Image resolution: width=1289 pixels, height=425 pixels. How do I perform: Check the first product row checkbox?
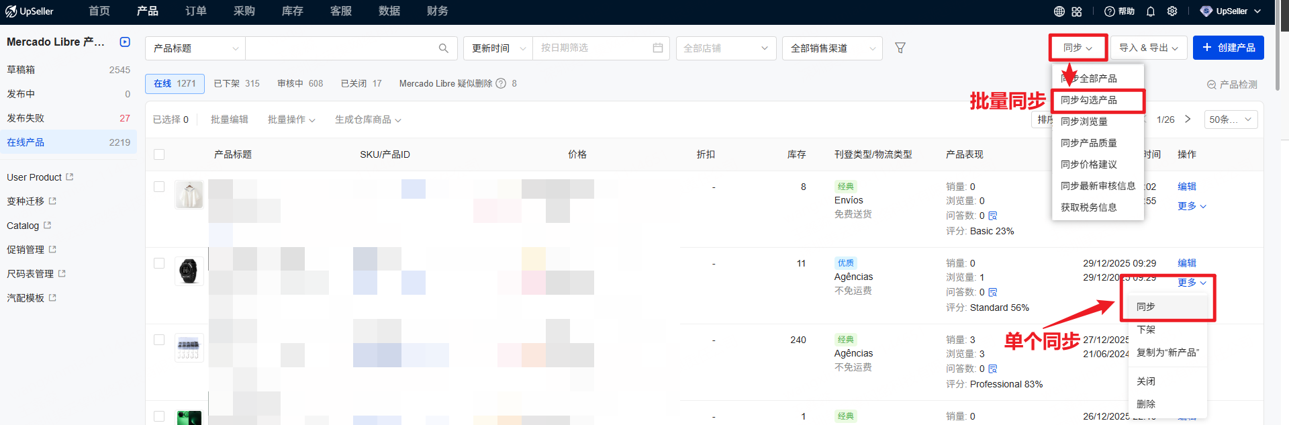(159, 187)
